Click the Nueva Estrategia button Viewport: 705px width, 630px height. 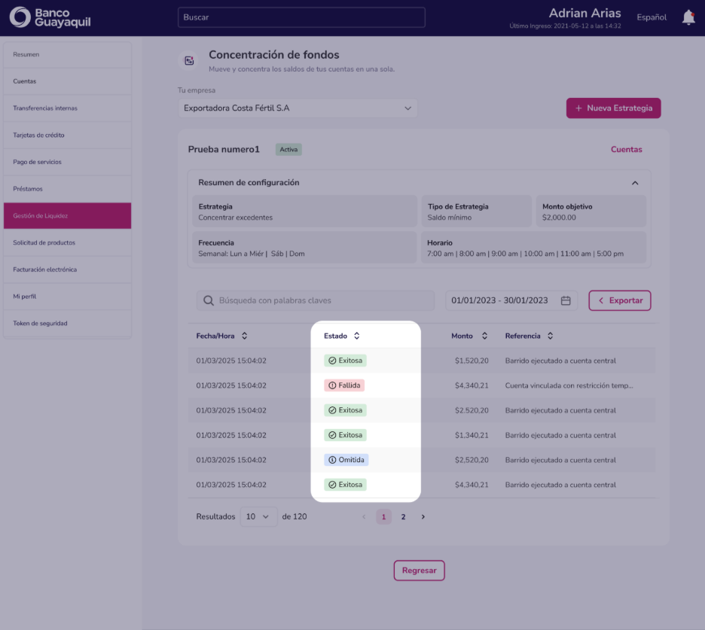tap(613, 108)
